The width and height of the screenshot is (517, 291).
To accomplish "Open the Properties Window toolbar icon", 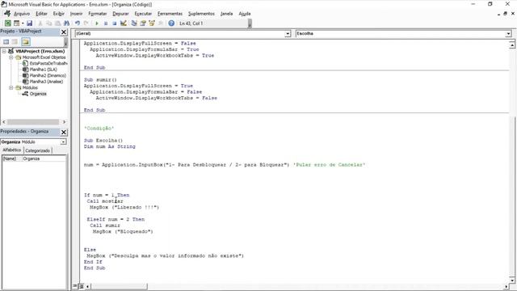I will 143,23.
